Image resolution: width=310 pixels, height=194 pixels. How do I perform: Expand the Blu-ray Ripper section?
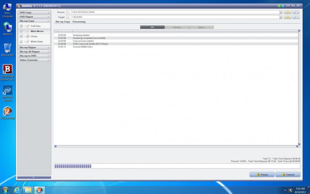(34, 47)
